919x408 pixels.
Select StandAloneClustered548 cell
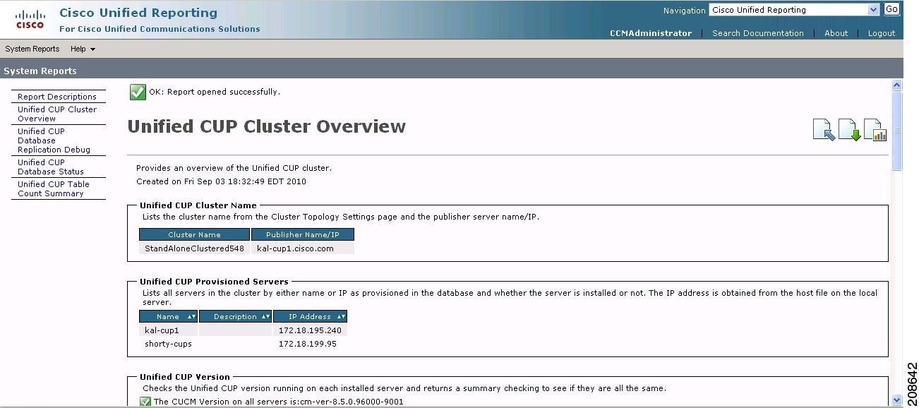tap(194, 248)
